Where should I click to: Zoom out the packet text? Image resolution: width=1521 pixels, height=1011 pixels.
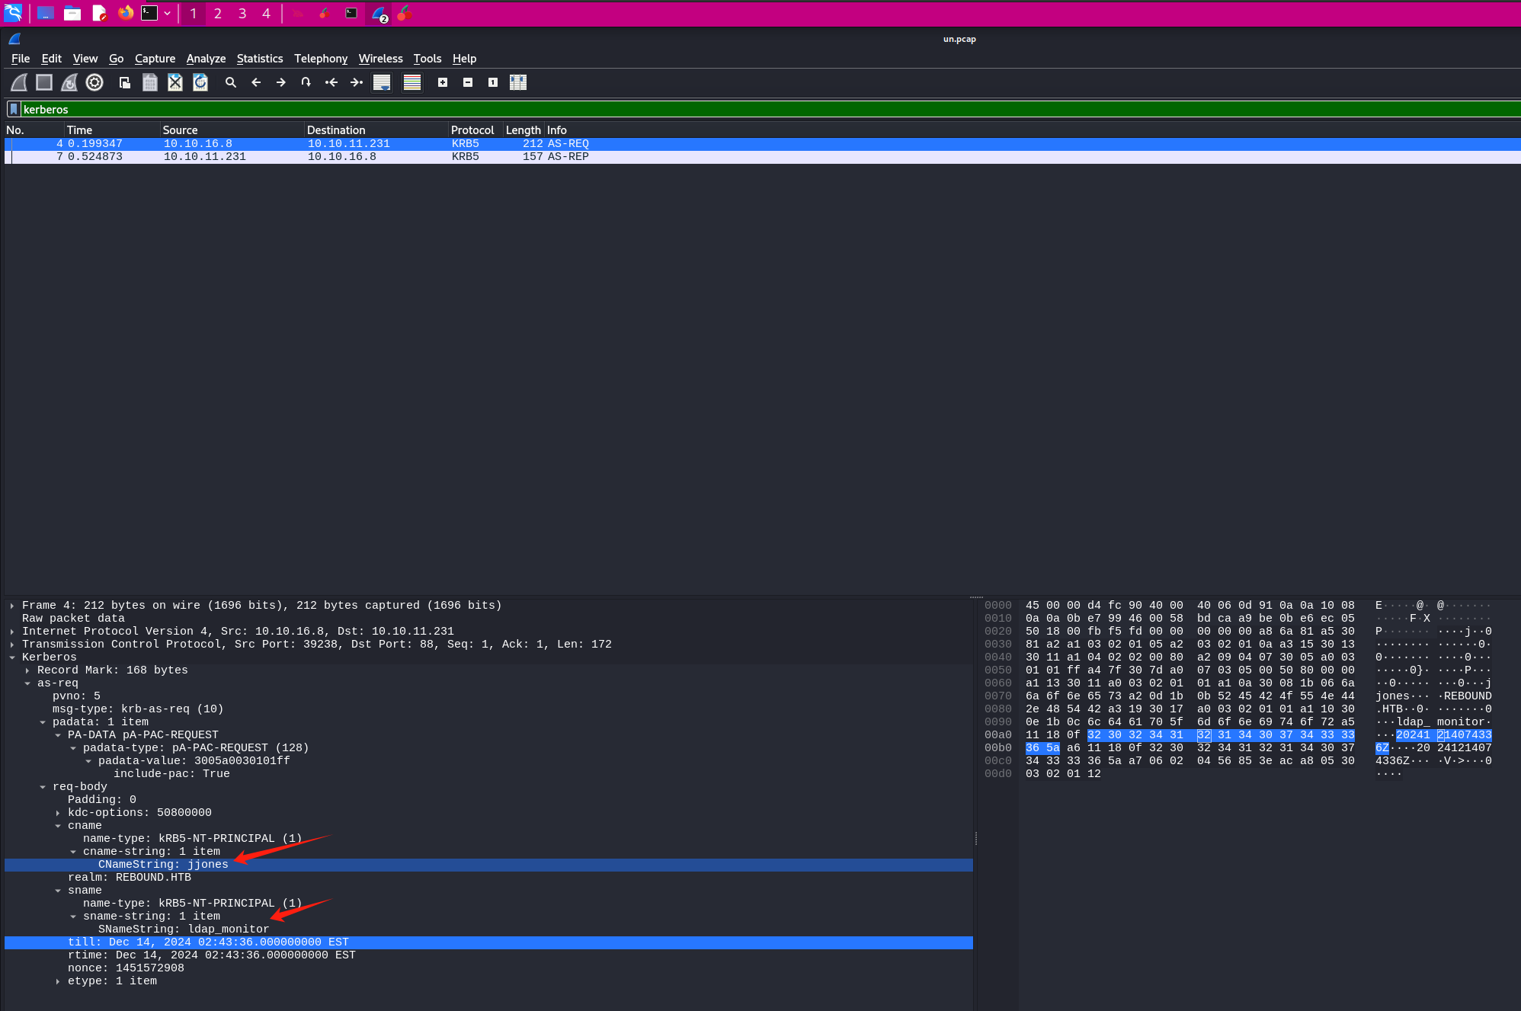[x=468, y=82]
